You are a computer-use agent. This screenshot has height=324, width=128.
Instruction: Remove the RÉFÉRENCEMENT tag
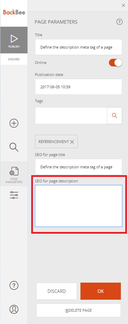(x=72, y=142)
